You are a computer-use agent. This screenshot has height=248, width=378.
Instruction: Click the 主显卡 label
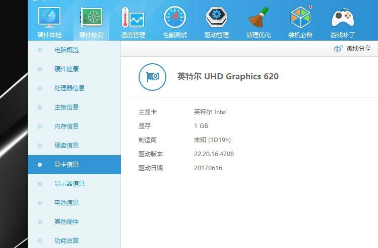click(x=148, y=112)
